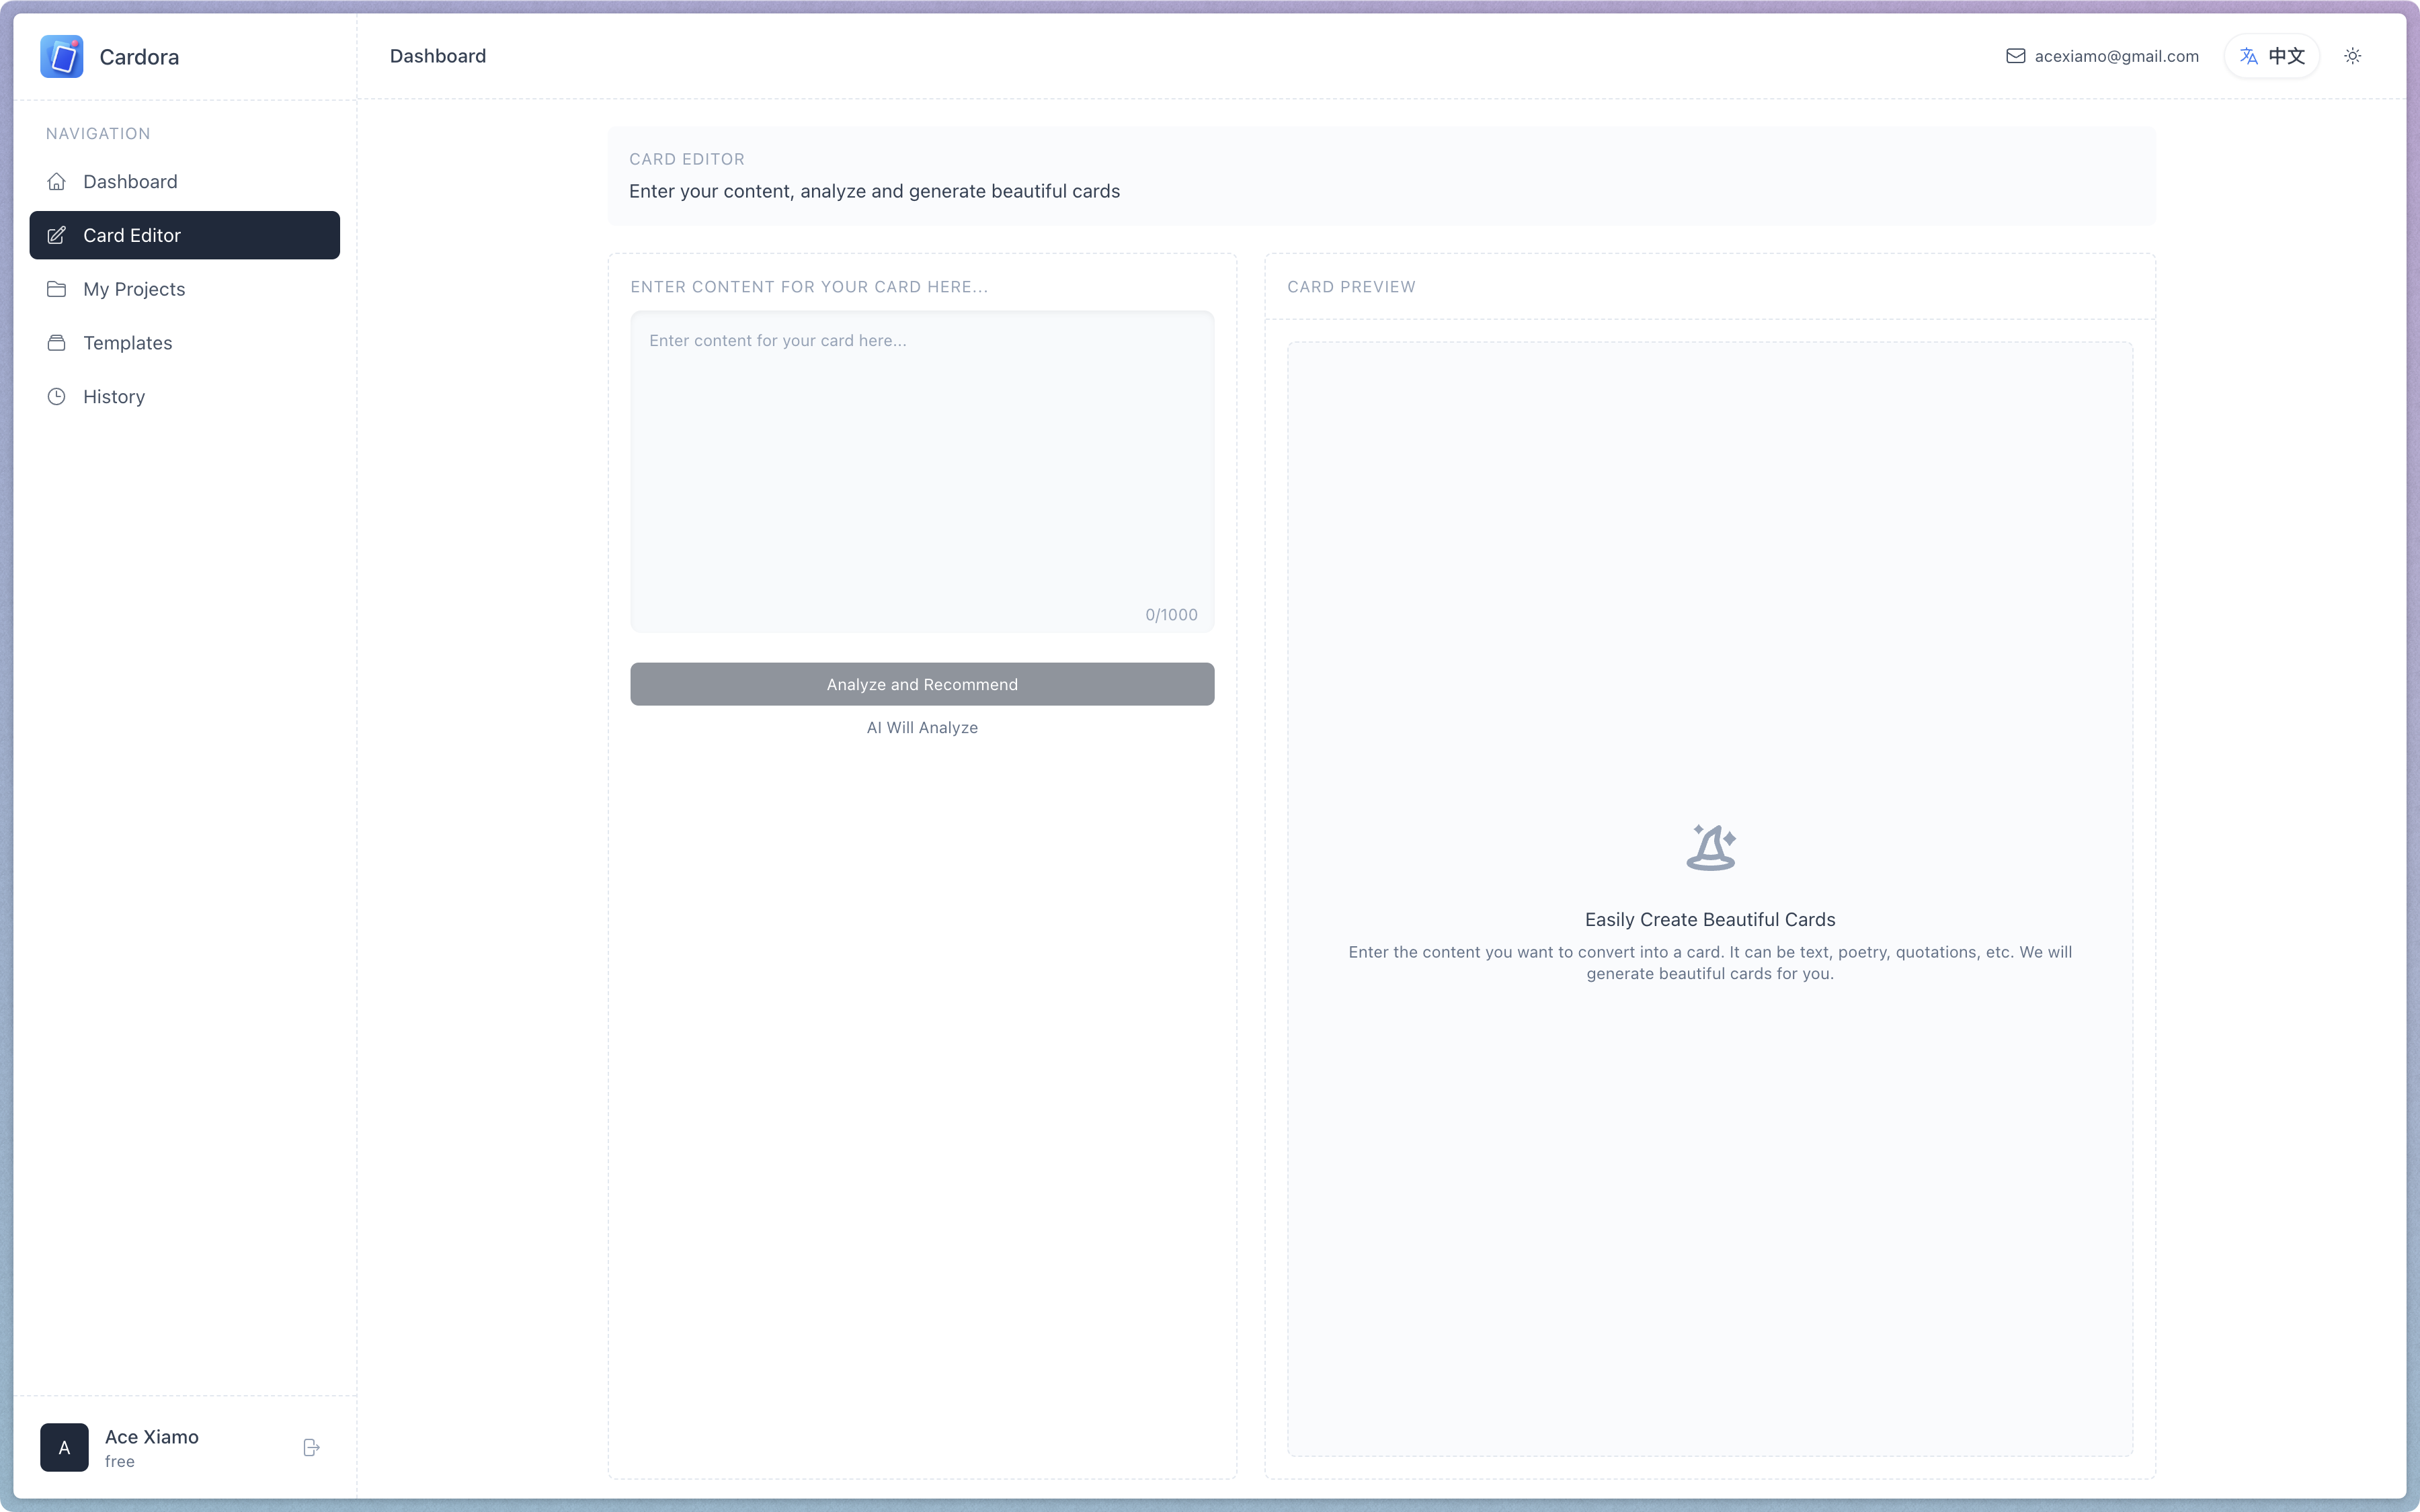Click the My Projects folder icon

[x=57, y=289]
